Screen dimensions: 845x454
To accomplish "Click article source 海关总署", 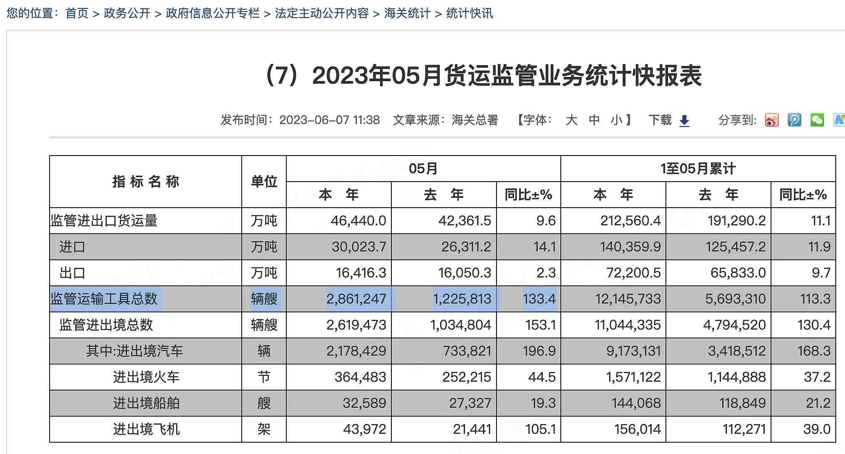I will 475,120.
